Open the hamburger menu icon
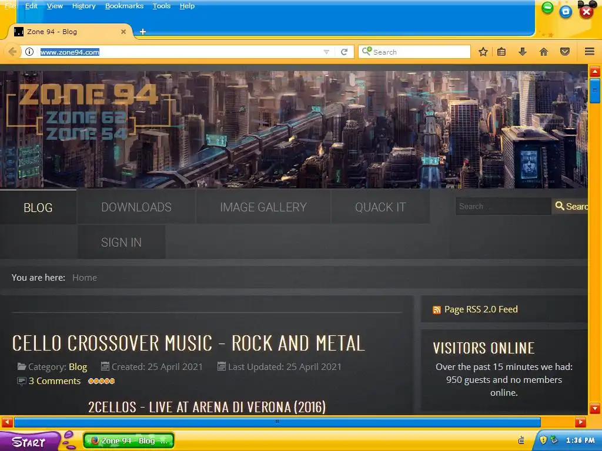602x451 pixels. pyautogui.click(x=590, y=52)
